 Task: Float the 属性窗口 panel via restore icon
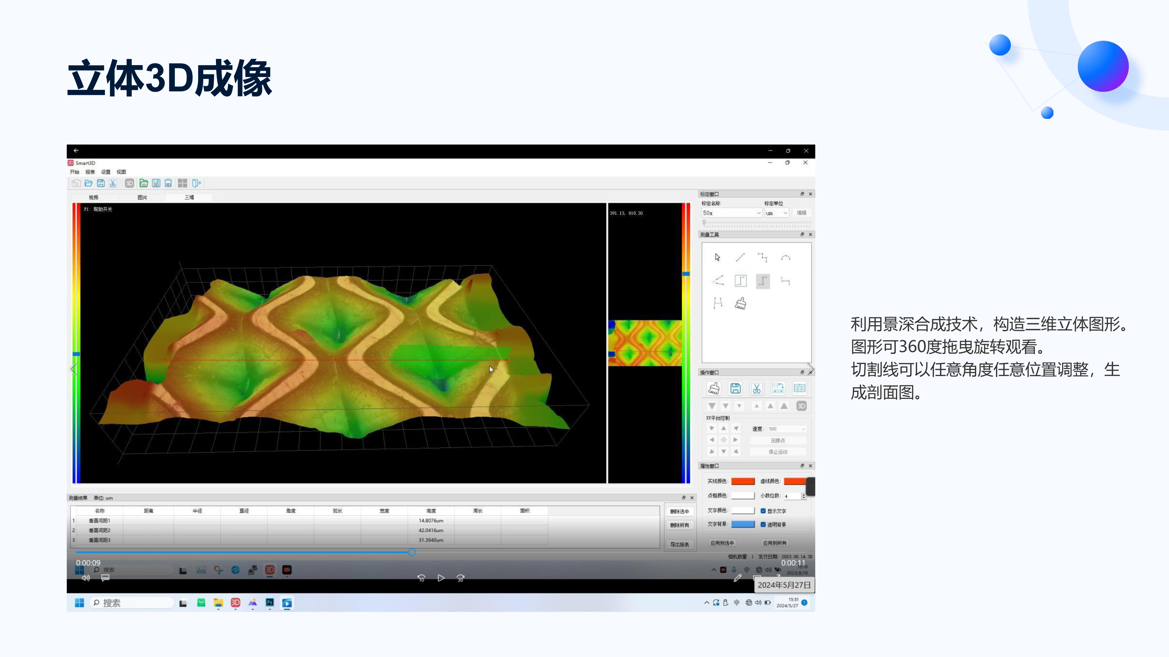pos(802,466)
